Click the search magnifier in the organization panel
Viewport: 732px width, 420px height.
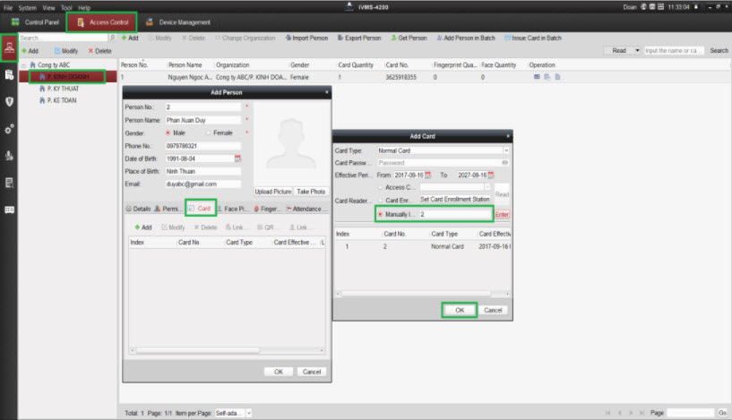point(112,39)
